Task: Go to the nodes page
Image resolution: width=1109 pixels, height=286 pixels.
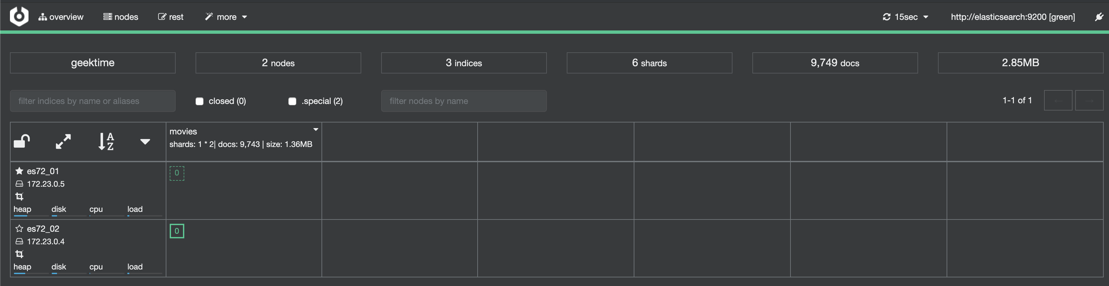Action: (x=121, y=17)
